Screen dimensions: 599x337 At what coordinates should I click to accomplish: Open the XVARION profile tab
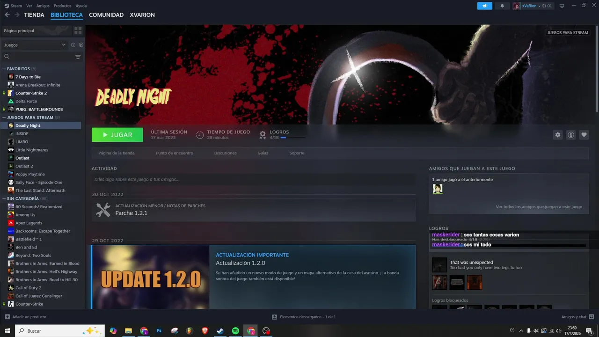pyautogui.click(x=142, y=15)
